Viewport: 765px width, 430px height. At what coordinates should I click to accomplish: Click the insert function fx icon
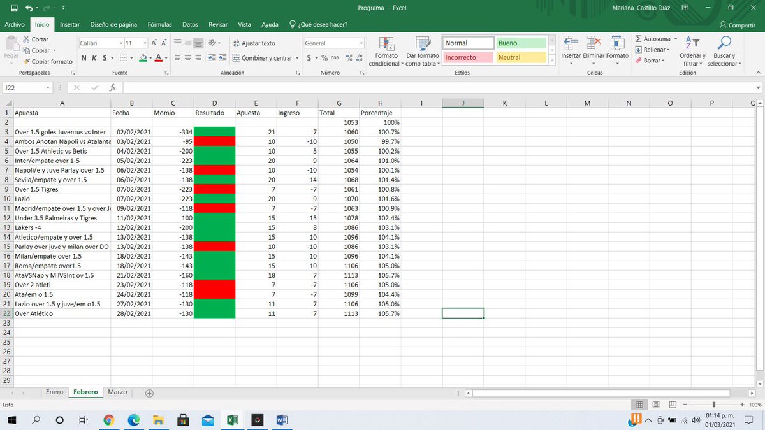pyautogui.click(x=112, y=88)
